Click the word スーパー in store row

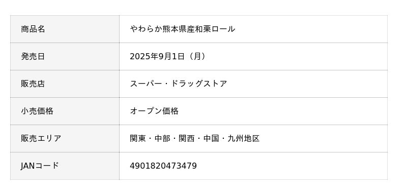click(146, 84)
